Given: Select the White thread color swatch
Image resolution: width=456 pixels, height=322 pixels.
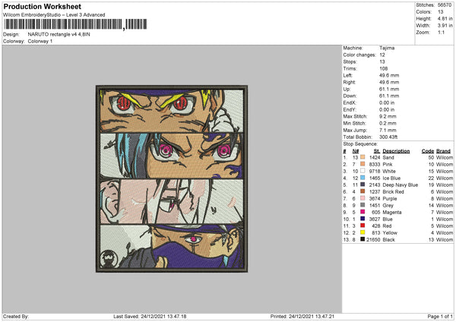Looking at the screenshot, I should point(363,171).
